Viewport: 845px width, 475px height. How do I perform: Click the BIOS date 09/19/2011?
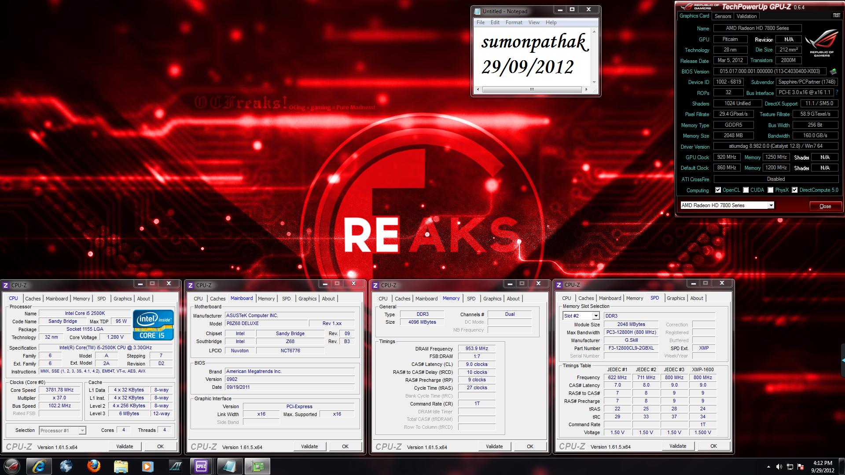click(x=290, y=387)
